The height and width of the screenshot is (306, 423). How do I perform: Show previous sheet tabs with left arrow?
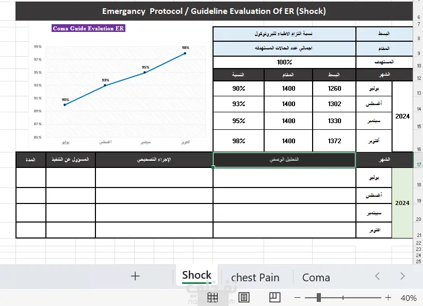click(x=378, y=276)
